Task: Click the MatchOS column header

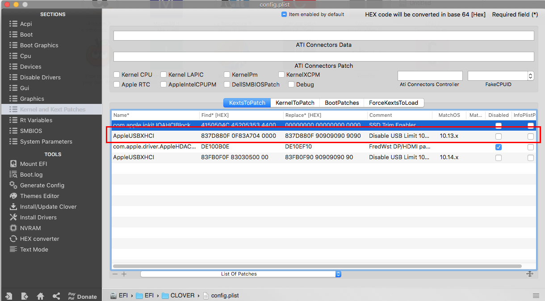Action: [x=449, y=115]
